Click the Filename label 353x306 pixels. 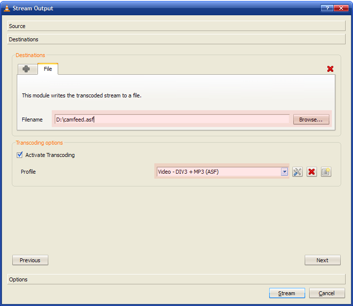(32, 120)
